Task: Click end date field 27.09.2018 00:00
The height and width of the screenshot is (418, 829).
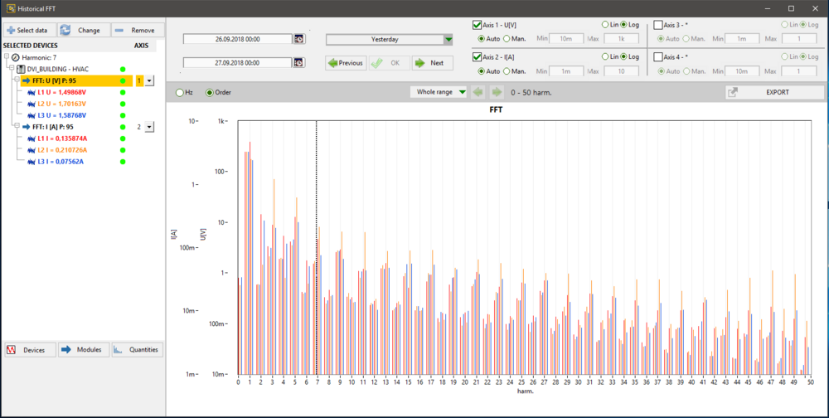Action: (x=237, y=62)
